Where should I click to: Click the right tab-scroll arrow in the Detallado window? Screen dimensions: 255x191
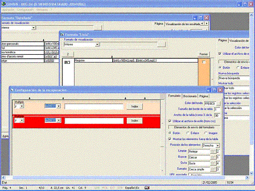(206, 24)
